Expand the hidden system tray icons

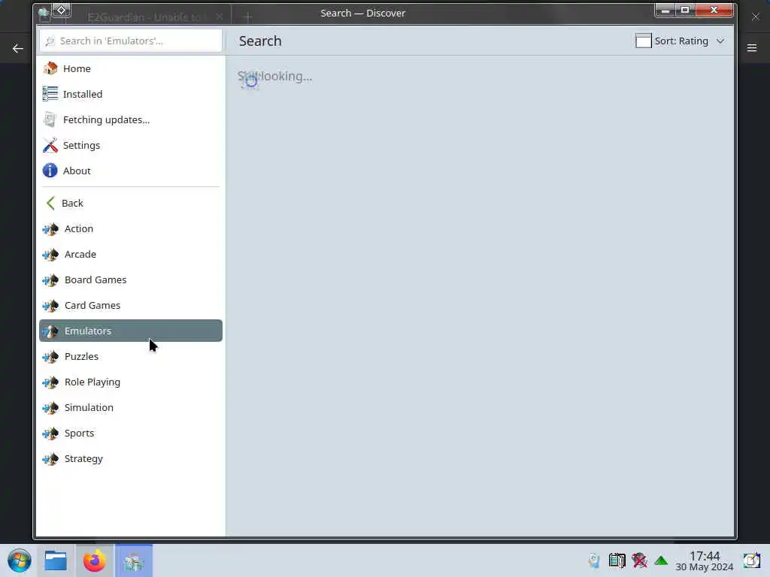[661, 560]
